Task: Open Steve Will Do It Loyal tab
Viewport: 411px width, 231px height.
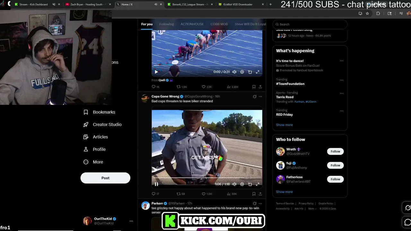Action: pos(250,24)
